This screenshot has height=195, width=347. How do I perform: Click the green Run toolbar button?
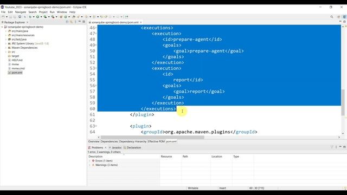pos(37,17)
